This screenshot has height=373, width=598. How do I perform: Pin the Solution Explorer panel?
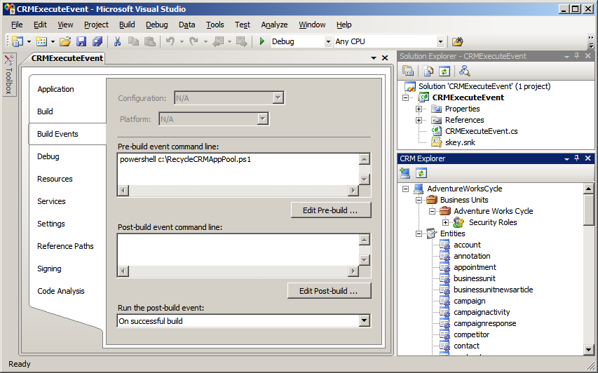(x=577, y=56)
